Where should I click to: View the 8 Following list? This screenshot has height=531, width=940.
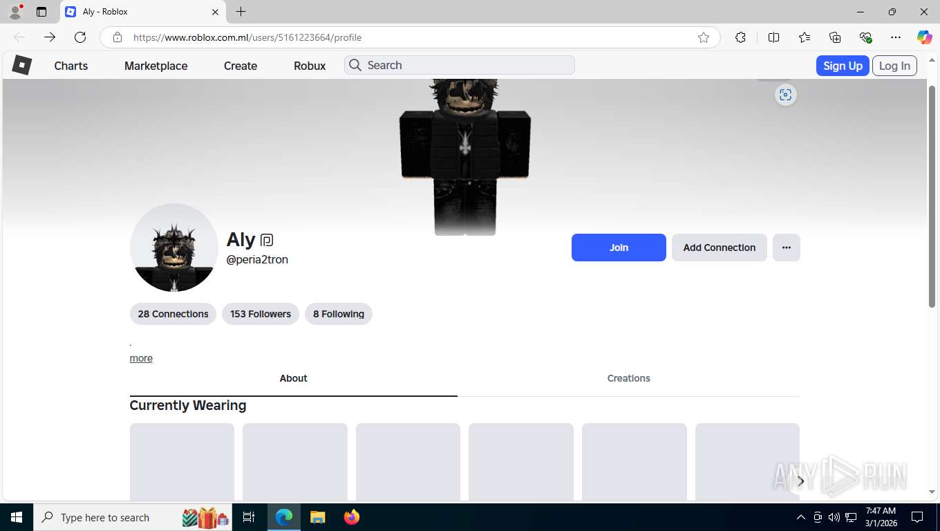pos(339,314)
